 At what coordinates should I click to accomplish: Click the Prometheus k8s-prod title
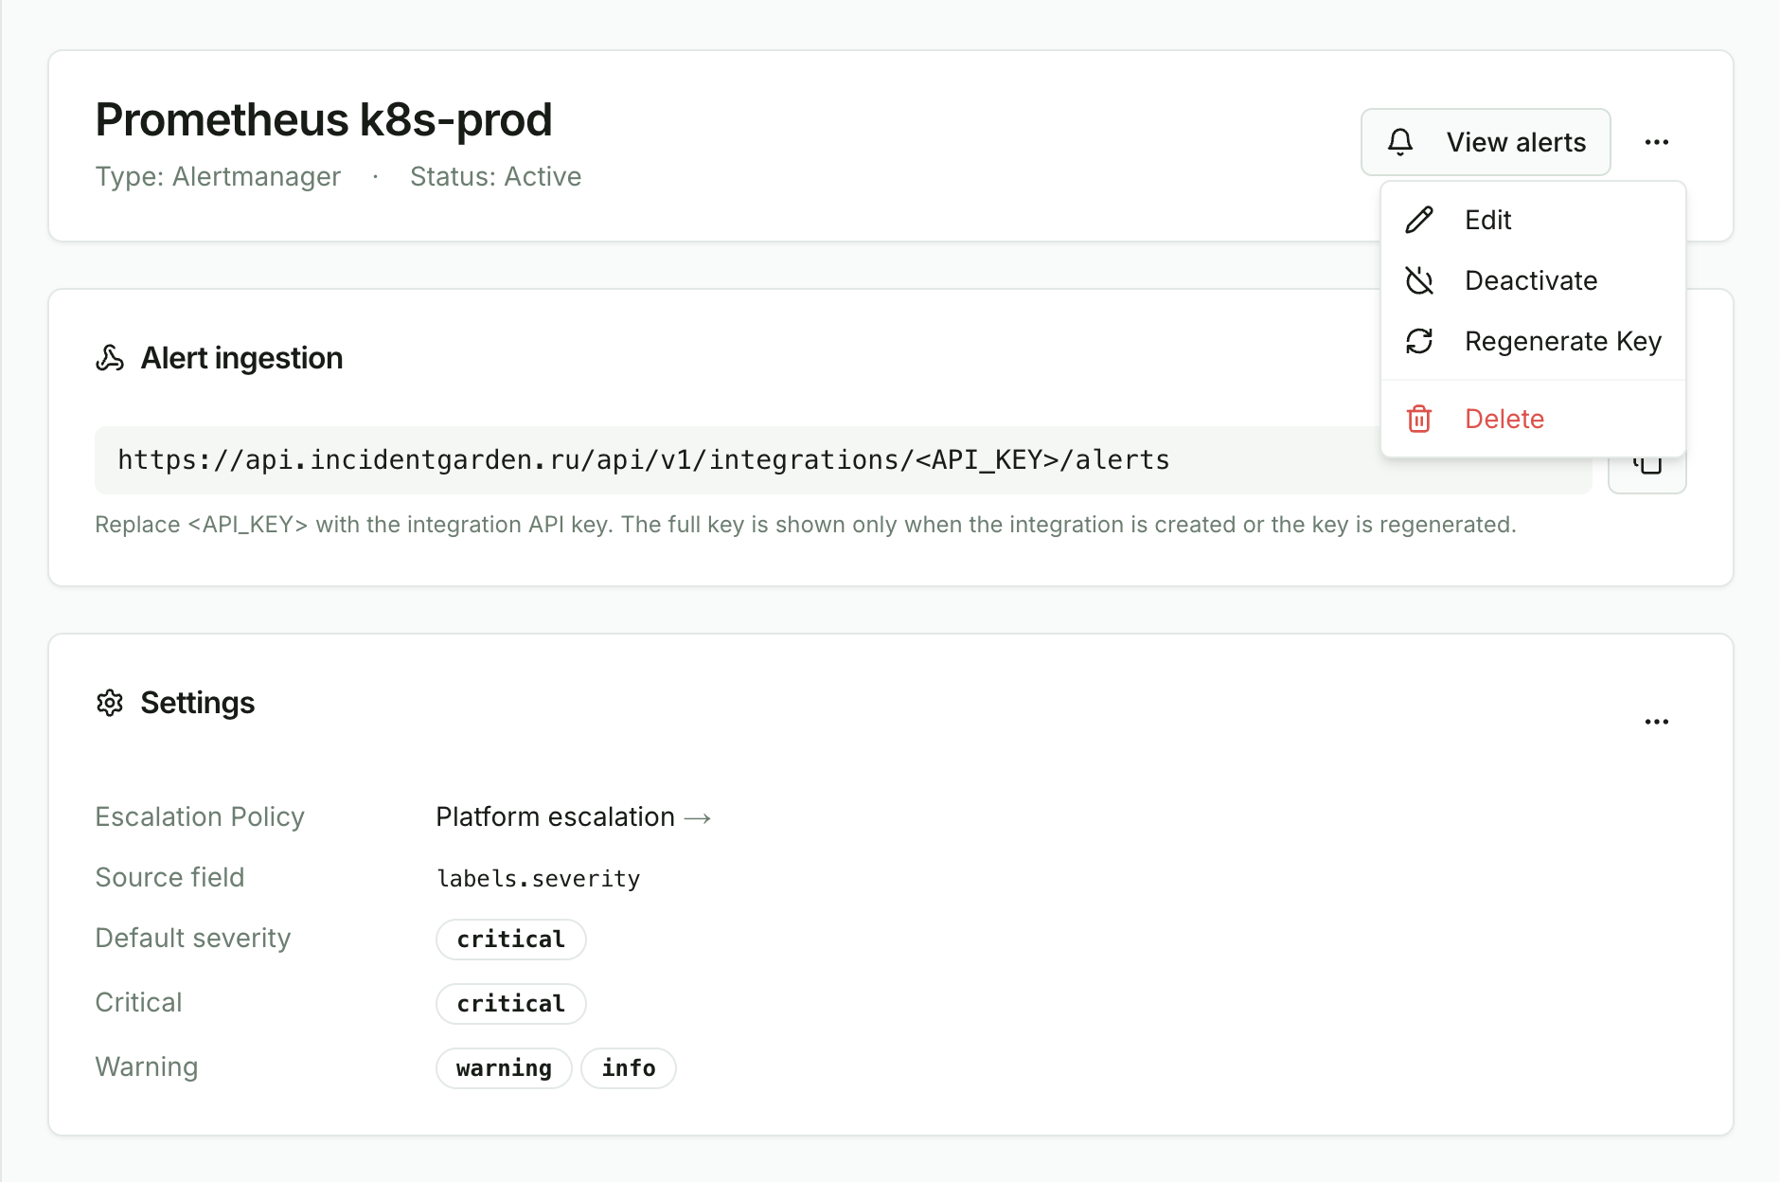tap(324, 120)
